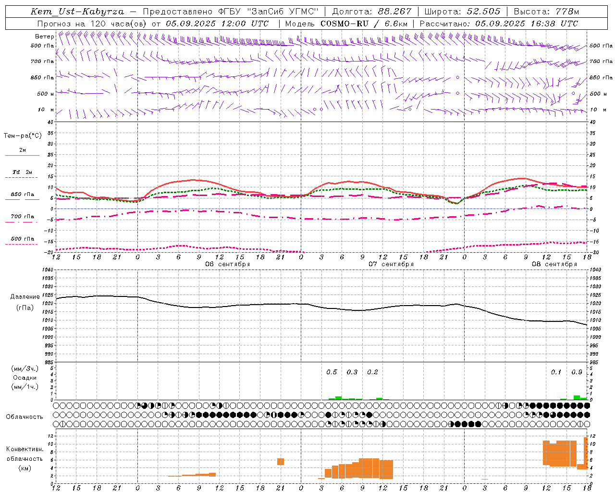Select the dashed 850 гПа legend entry in temperature legend
This screenshot has height=492, width=615.
[x=22, y=197]
